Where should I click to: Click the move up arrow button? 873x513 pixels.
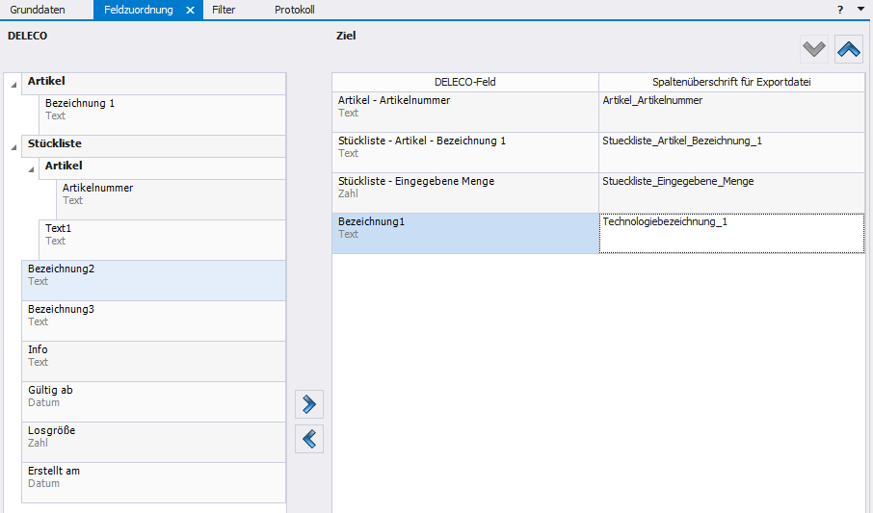coord(849,49)
